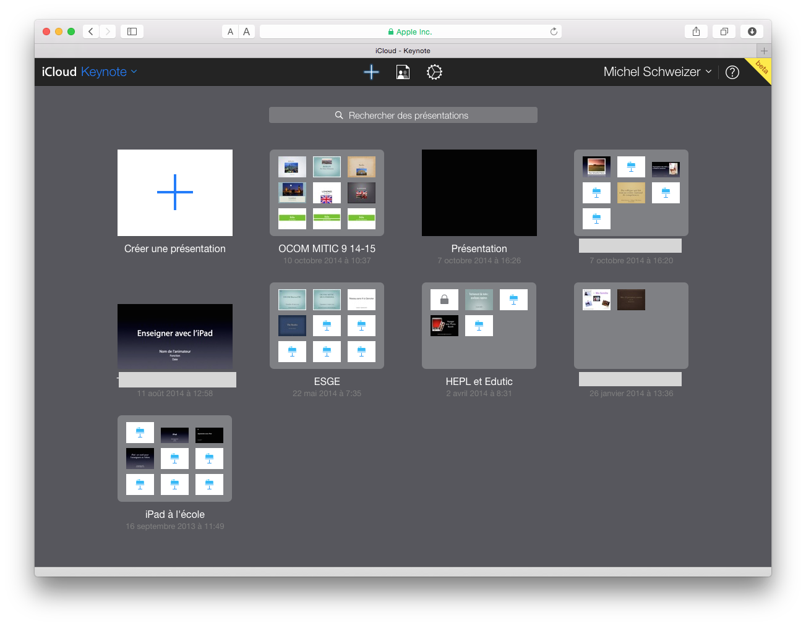Open the OCOM MITIC 9 14-15 presentation
806x626 pixels.
click(327, 193)
